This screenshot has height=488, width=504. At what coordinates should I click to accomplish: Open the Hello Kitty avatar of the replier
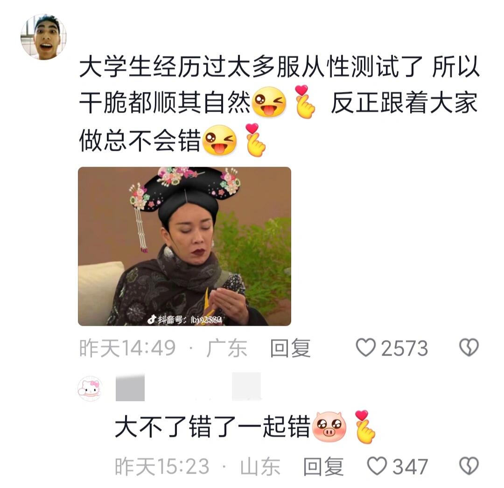91,388
